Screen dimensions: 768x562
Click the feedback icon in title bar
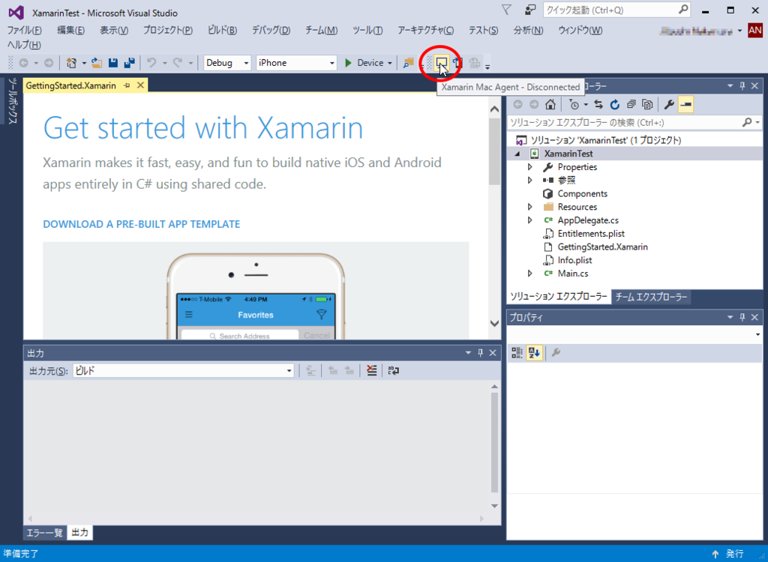point(530,10)
